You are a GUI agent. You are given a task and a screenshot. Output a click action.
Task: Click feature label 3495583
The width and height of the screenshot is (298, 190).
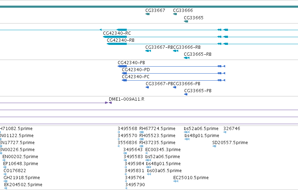133,157
